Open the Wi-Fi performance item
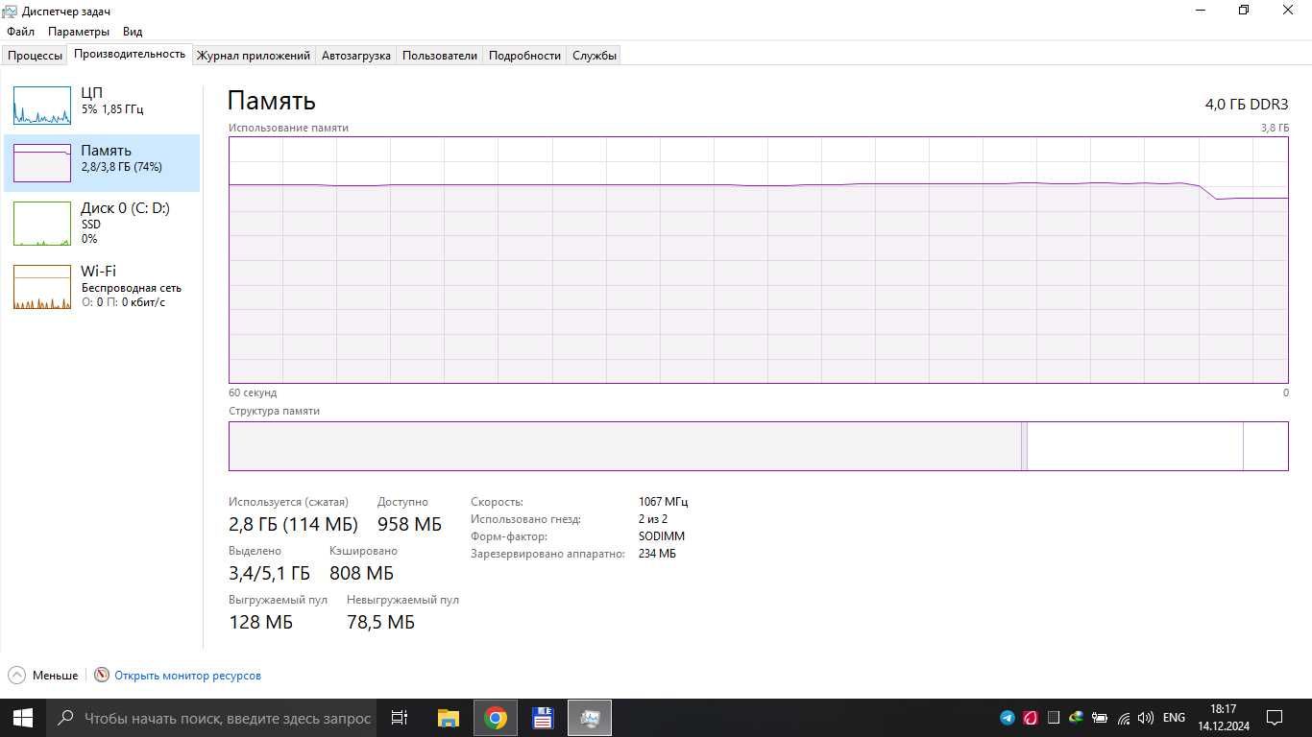This screenshot has height=737, width=1312. pos(102,286)
